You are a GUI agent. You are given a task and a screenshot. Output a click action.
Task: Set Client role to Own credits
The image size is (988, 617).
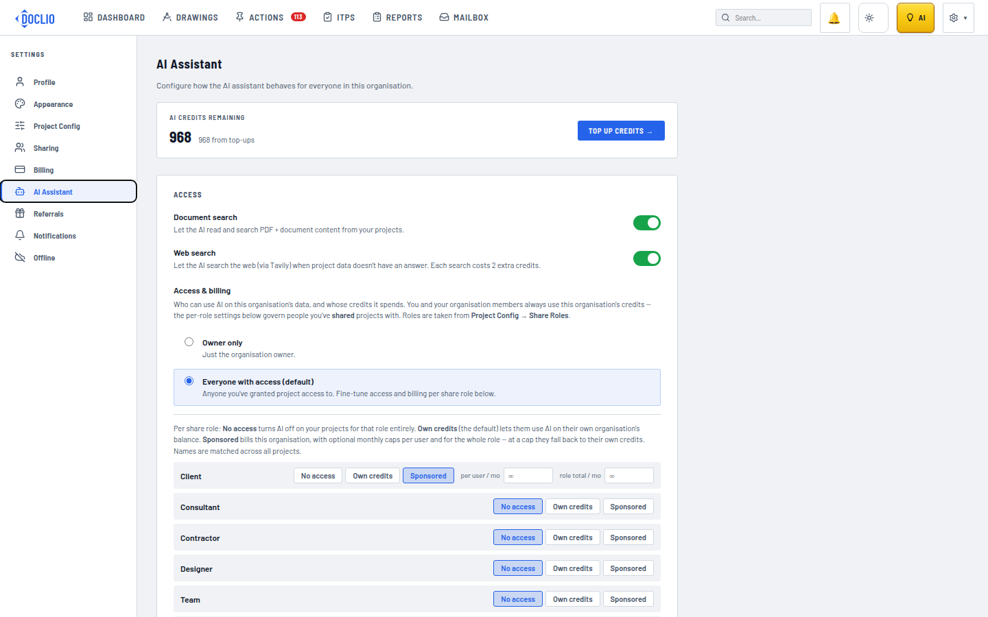(373, 476)
